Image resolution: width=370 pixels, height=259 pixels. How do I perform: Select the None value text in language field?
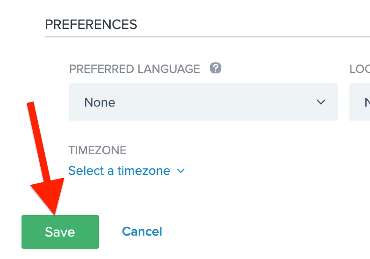100,102
